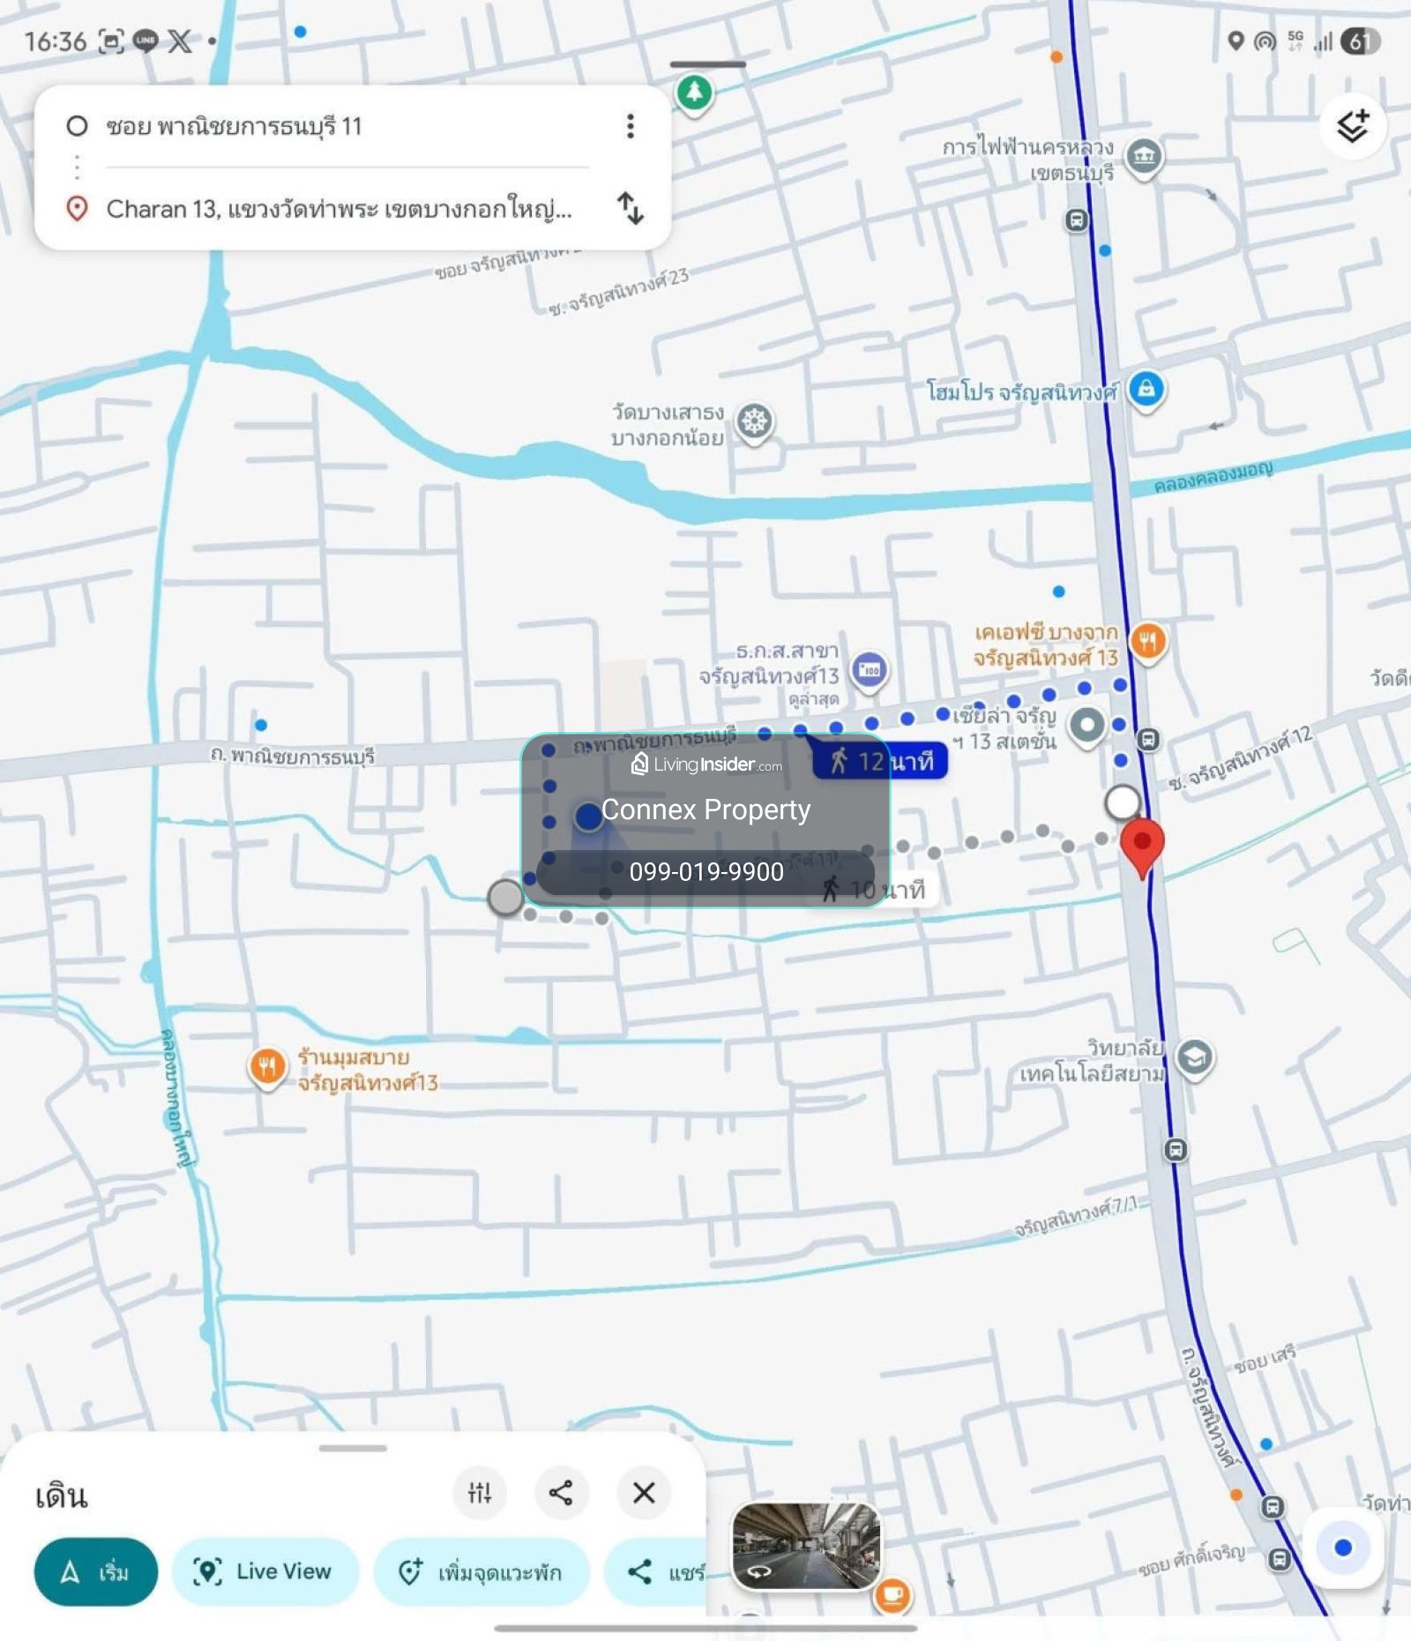Tap the red destination pin
Screen dimensions: 1411x1641
(x=1142, y=847)
